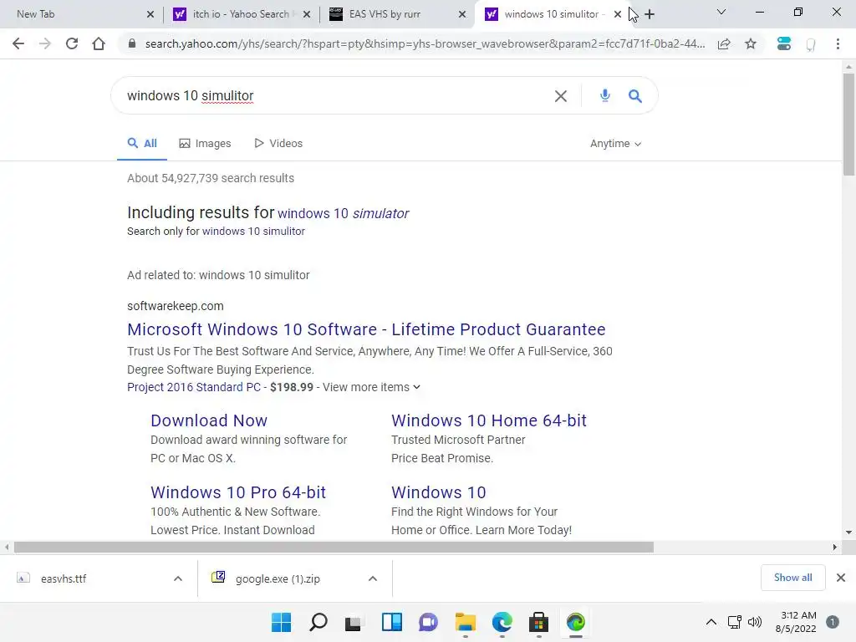Close the itch io Yahoo Search tab
Image resolution: width=856 pixels, height=642 pixels.
point(307,14)
